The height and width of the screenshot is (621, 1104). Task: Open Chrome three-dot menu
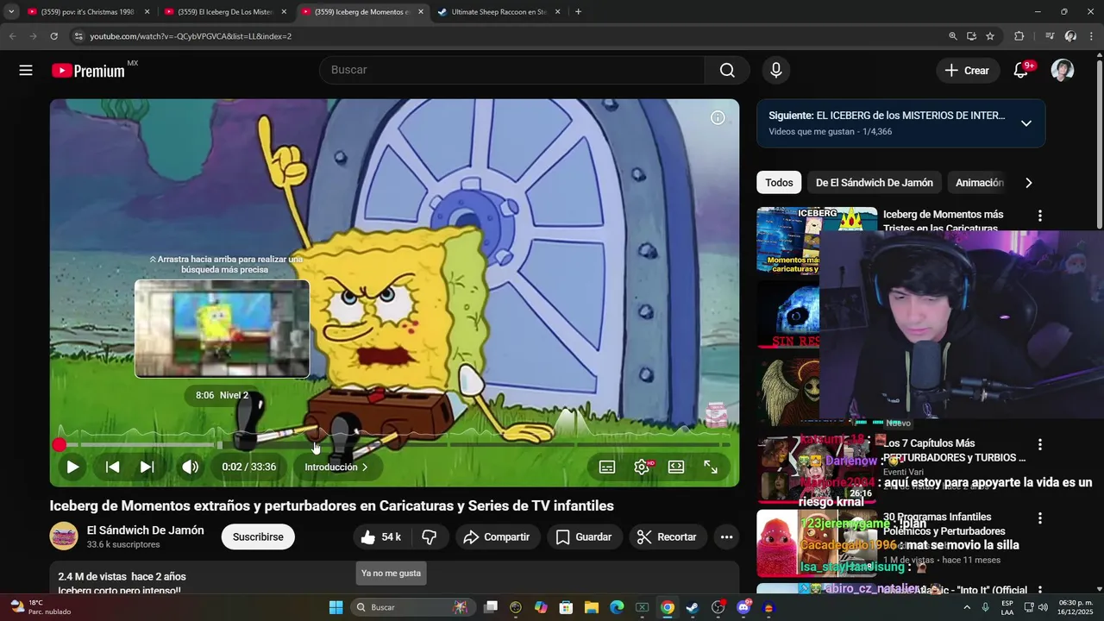tap(1092, 36)
